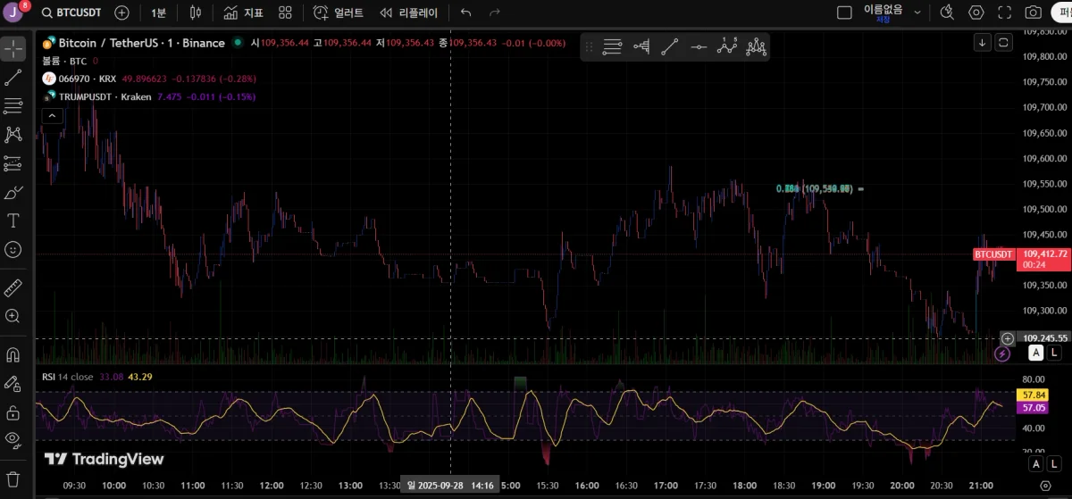This screenshot has width=1072, height=499.
Task: Open the 1분 timeframe interval dropdown
Action: (158, 12)
